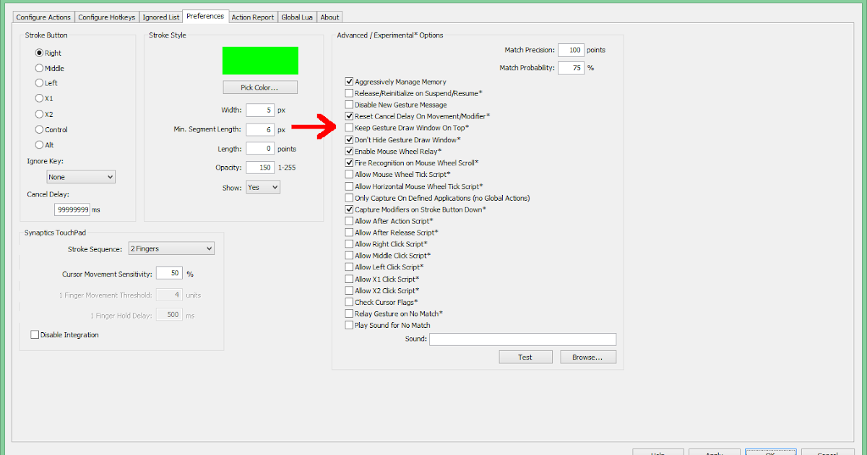867x455 pixels.
Task: Switch to the Configure Actions tab
Action: click(x=43, y=17)
